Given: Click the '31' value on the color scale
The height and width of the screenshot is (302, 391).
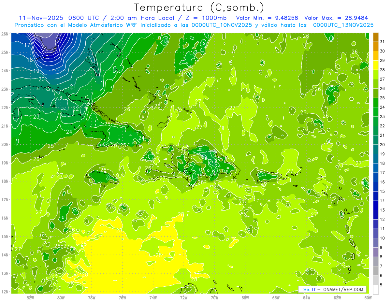Looking at the screenshot, I should click(382, 42).
